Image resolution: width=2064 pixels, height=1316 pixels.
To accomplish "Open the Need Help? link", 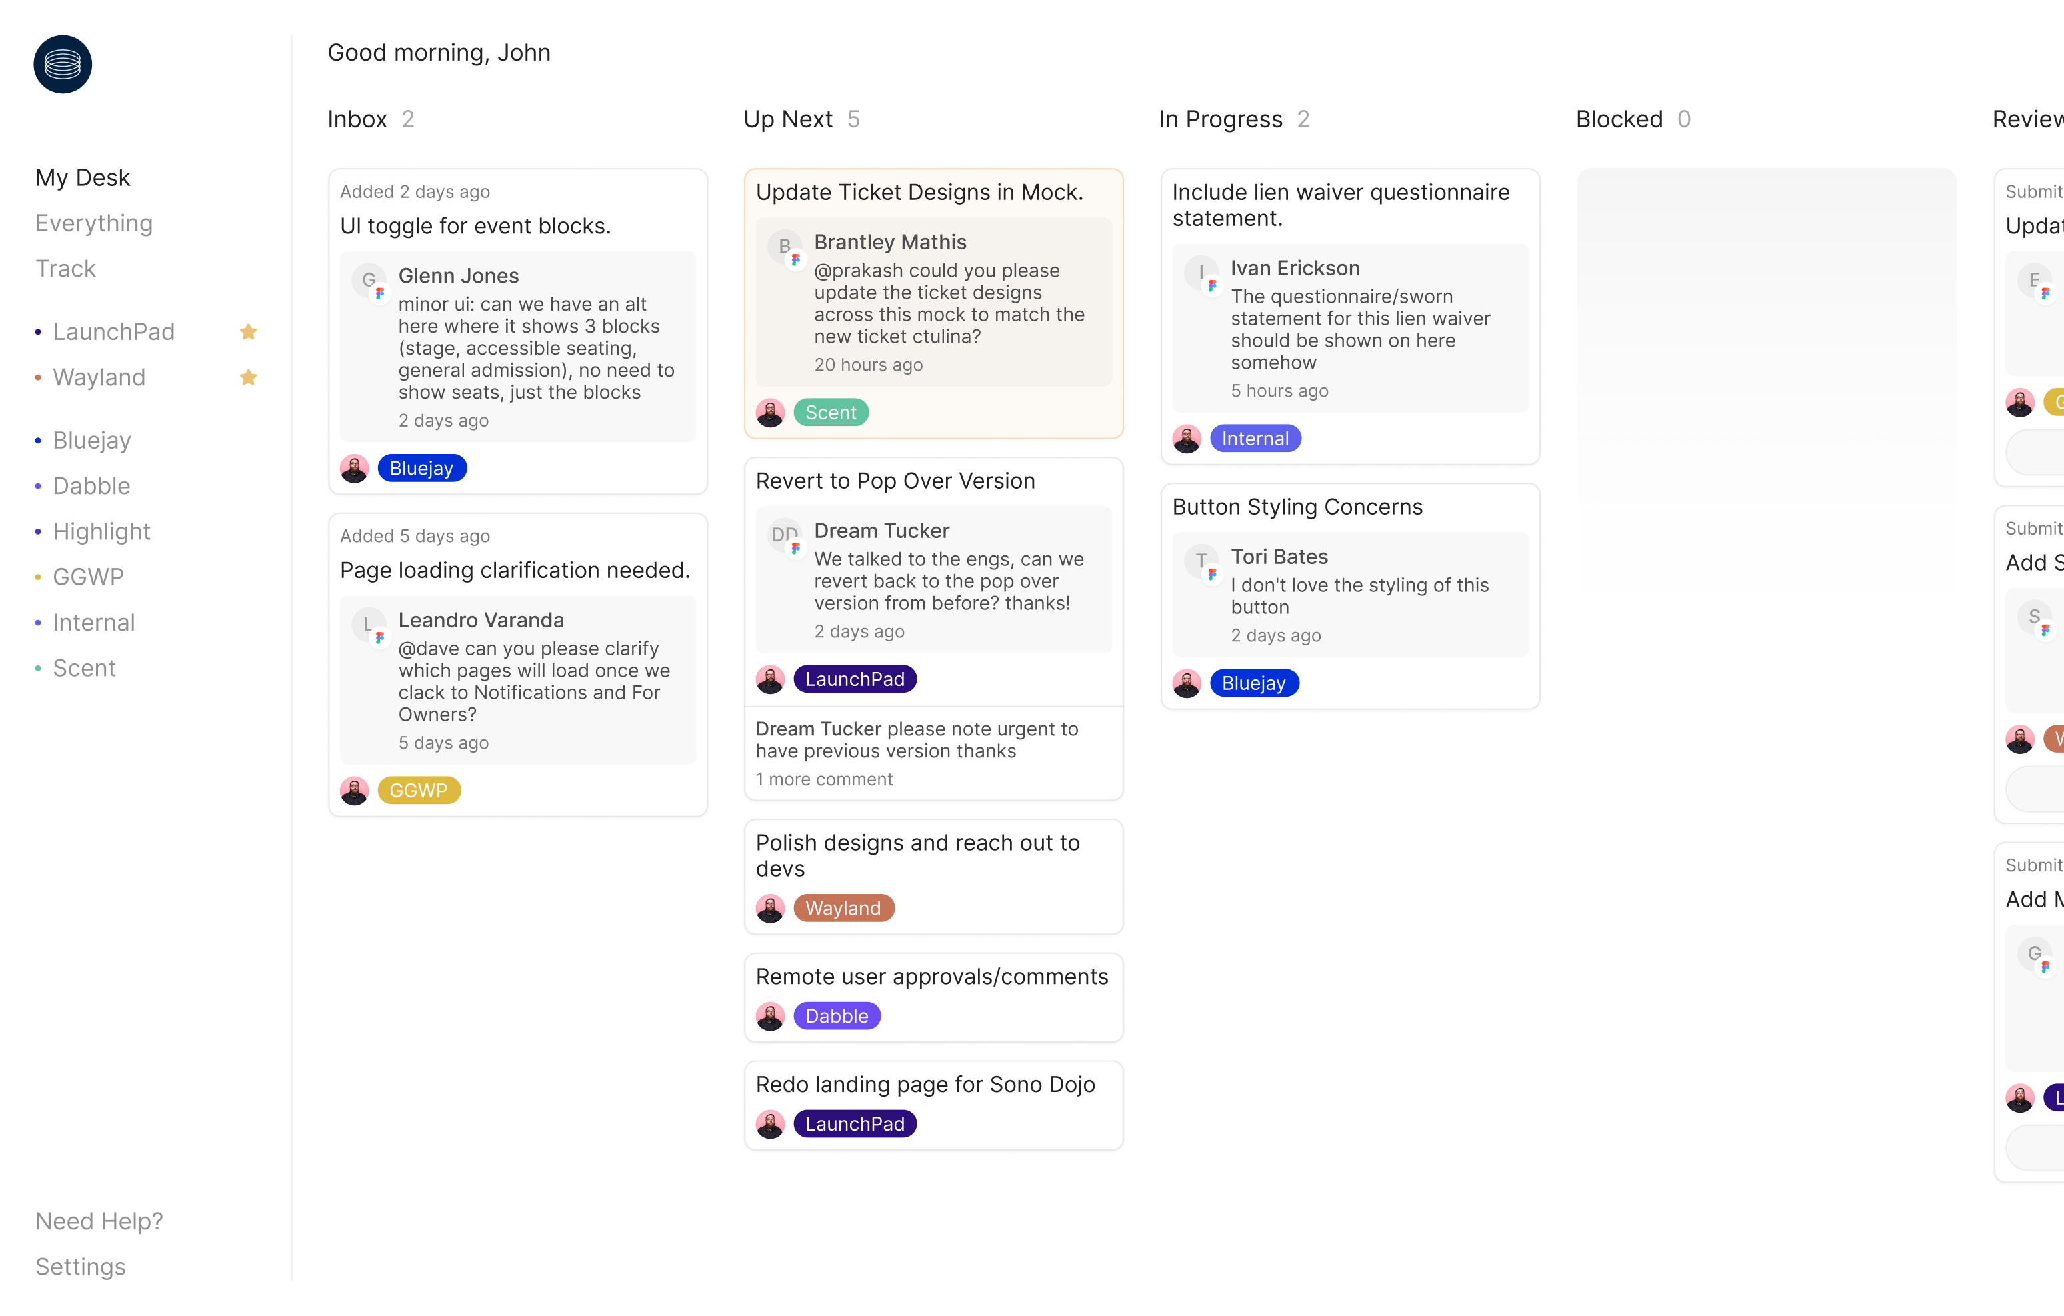I will point(99,1221).
